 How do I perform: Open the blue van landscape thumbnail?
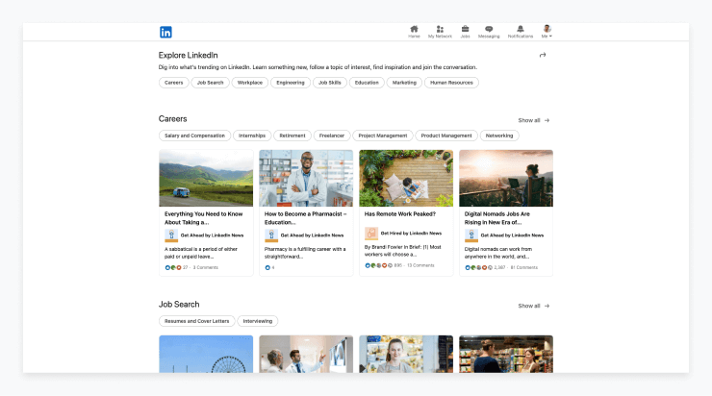206,178
